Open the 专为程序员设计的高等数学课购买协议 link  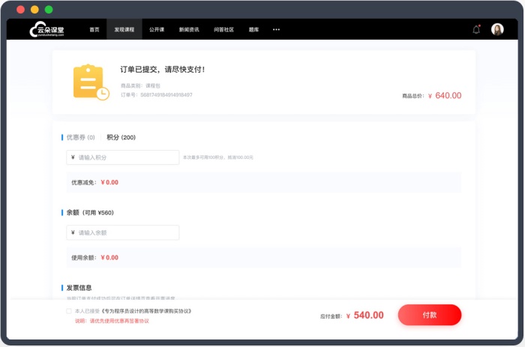click(x=146, y=311)
